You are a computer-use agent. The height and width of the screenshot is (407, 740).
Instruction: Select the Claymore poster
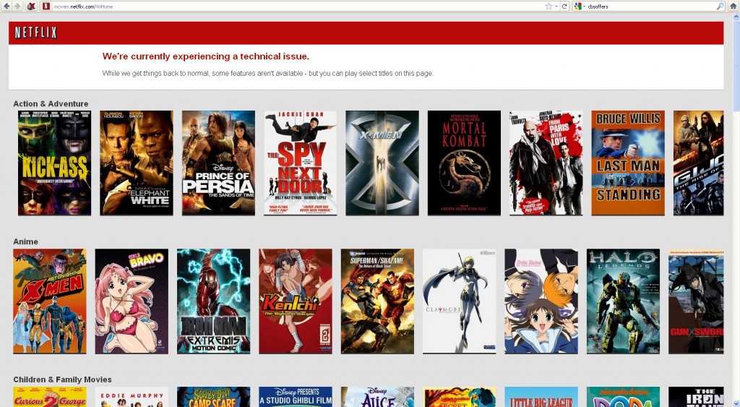pyautogui.click(x=459, y=301)
